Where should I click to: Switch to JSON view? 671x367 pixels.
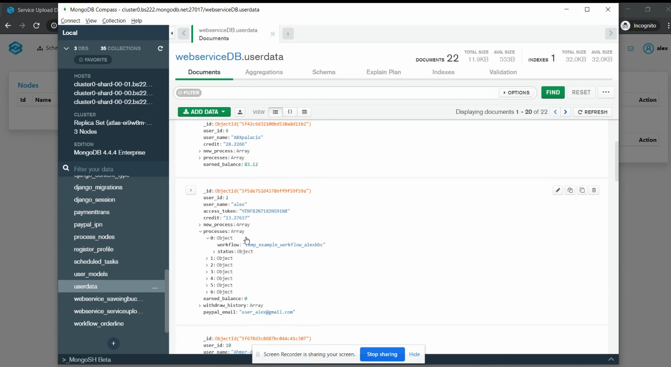coord(290,112)
